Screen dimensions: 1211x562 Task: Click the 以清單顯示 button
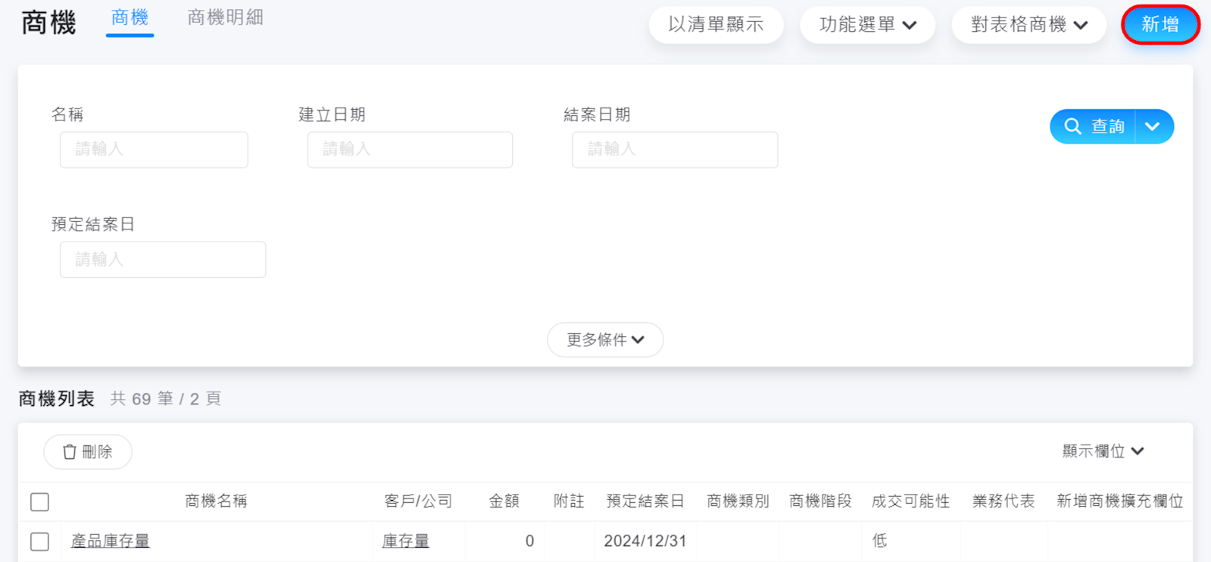coord(716,25)
